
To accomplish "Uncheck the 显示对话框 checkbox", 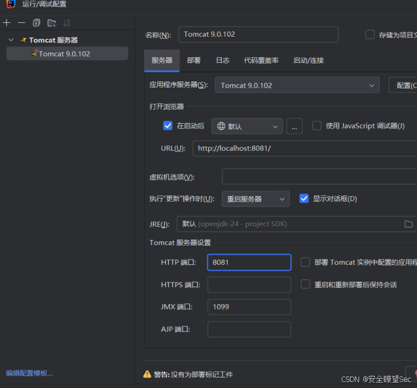I will pyautogui.click(x=304, y=199).
